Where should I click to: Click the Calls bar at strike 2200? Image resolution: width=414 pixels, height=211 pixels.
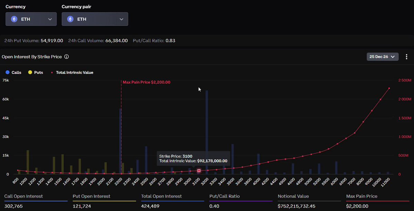click(x=120, y=141)
